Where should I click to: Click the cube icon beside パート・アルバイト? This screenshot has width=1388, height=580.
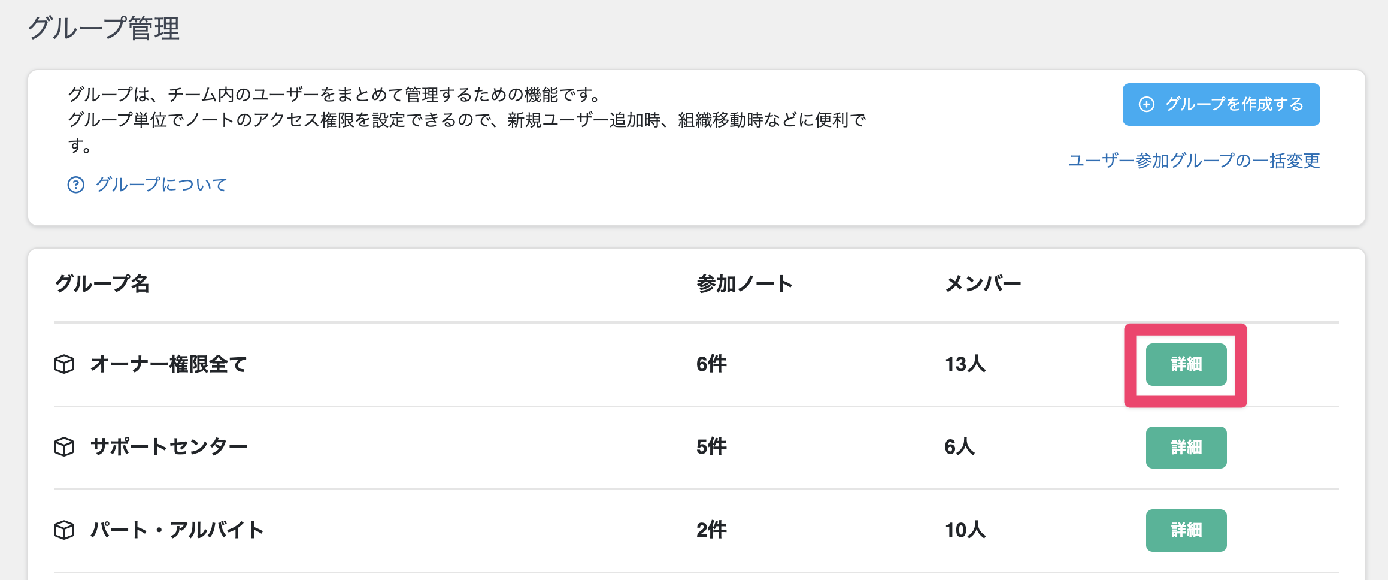64,530
